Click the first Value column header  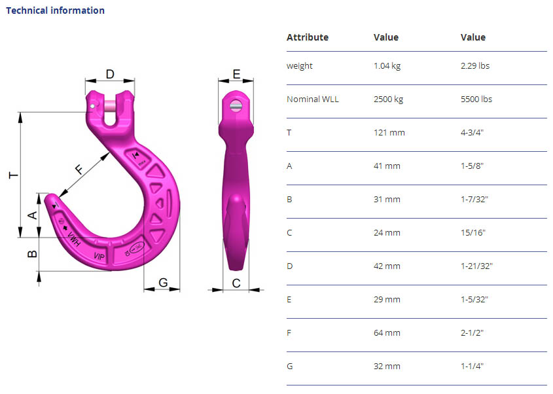pos(386,37)
